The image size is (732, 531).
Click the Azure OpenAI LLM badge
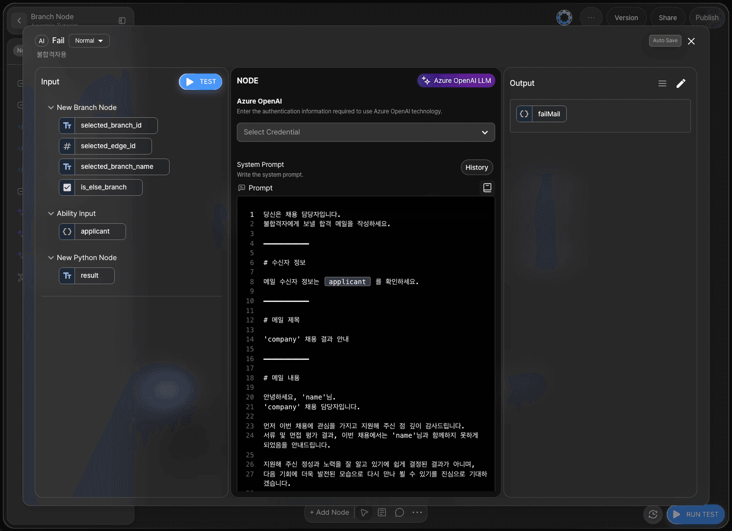[456, 80]
